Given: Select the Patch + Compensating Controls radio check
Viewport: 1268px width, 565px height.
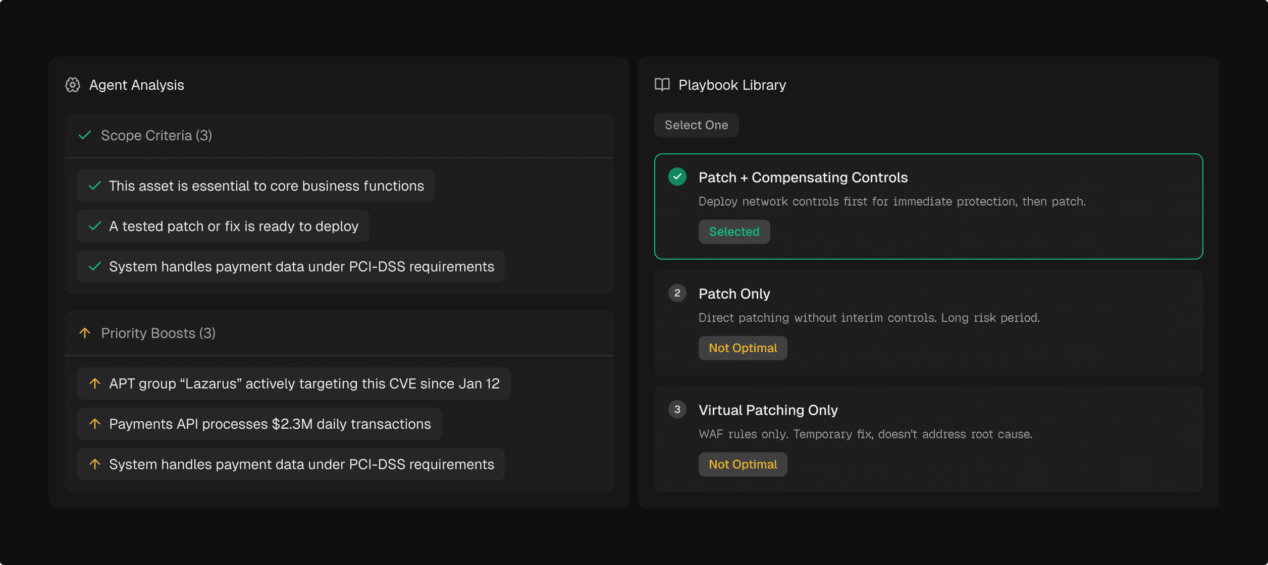Looking at the screenshot, I should 677,177.
